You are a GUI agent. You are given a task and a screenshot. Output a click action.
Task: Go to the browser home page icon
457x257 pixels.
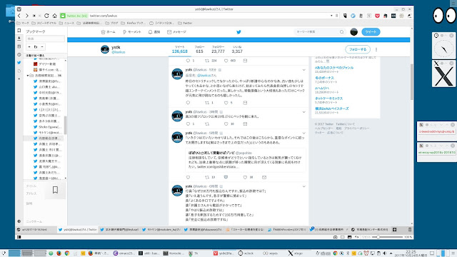click(x=54, y=16)
